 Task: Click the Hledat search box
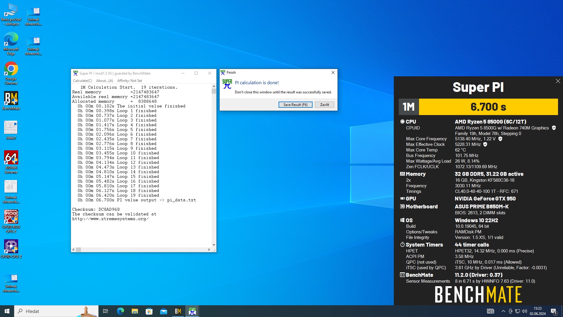point(56,311)
